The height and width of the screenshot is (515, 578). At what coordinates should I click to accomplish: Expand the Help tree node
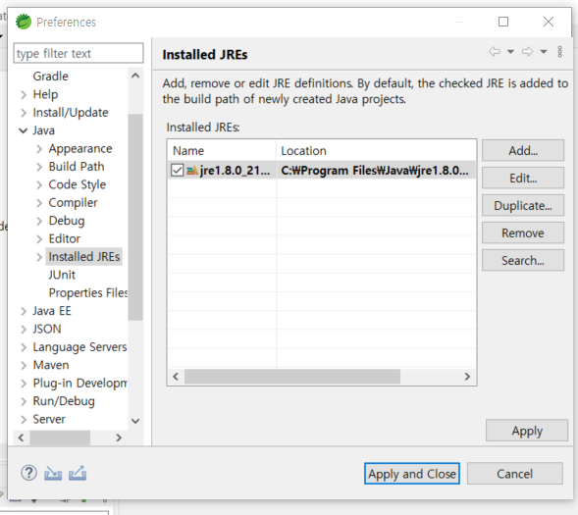point(24,95)
